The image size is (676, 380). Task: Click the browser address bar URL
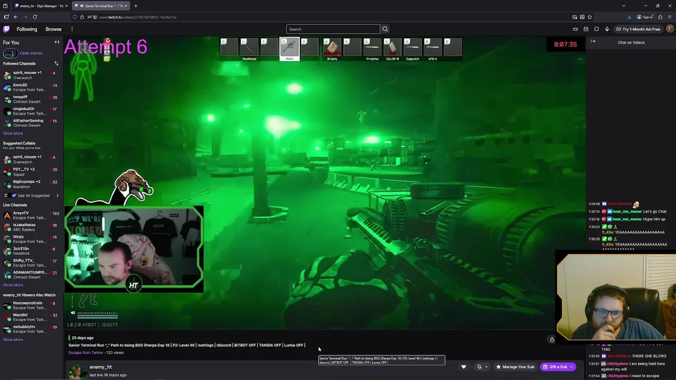coord(138,17)
